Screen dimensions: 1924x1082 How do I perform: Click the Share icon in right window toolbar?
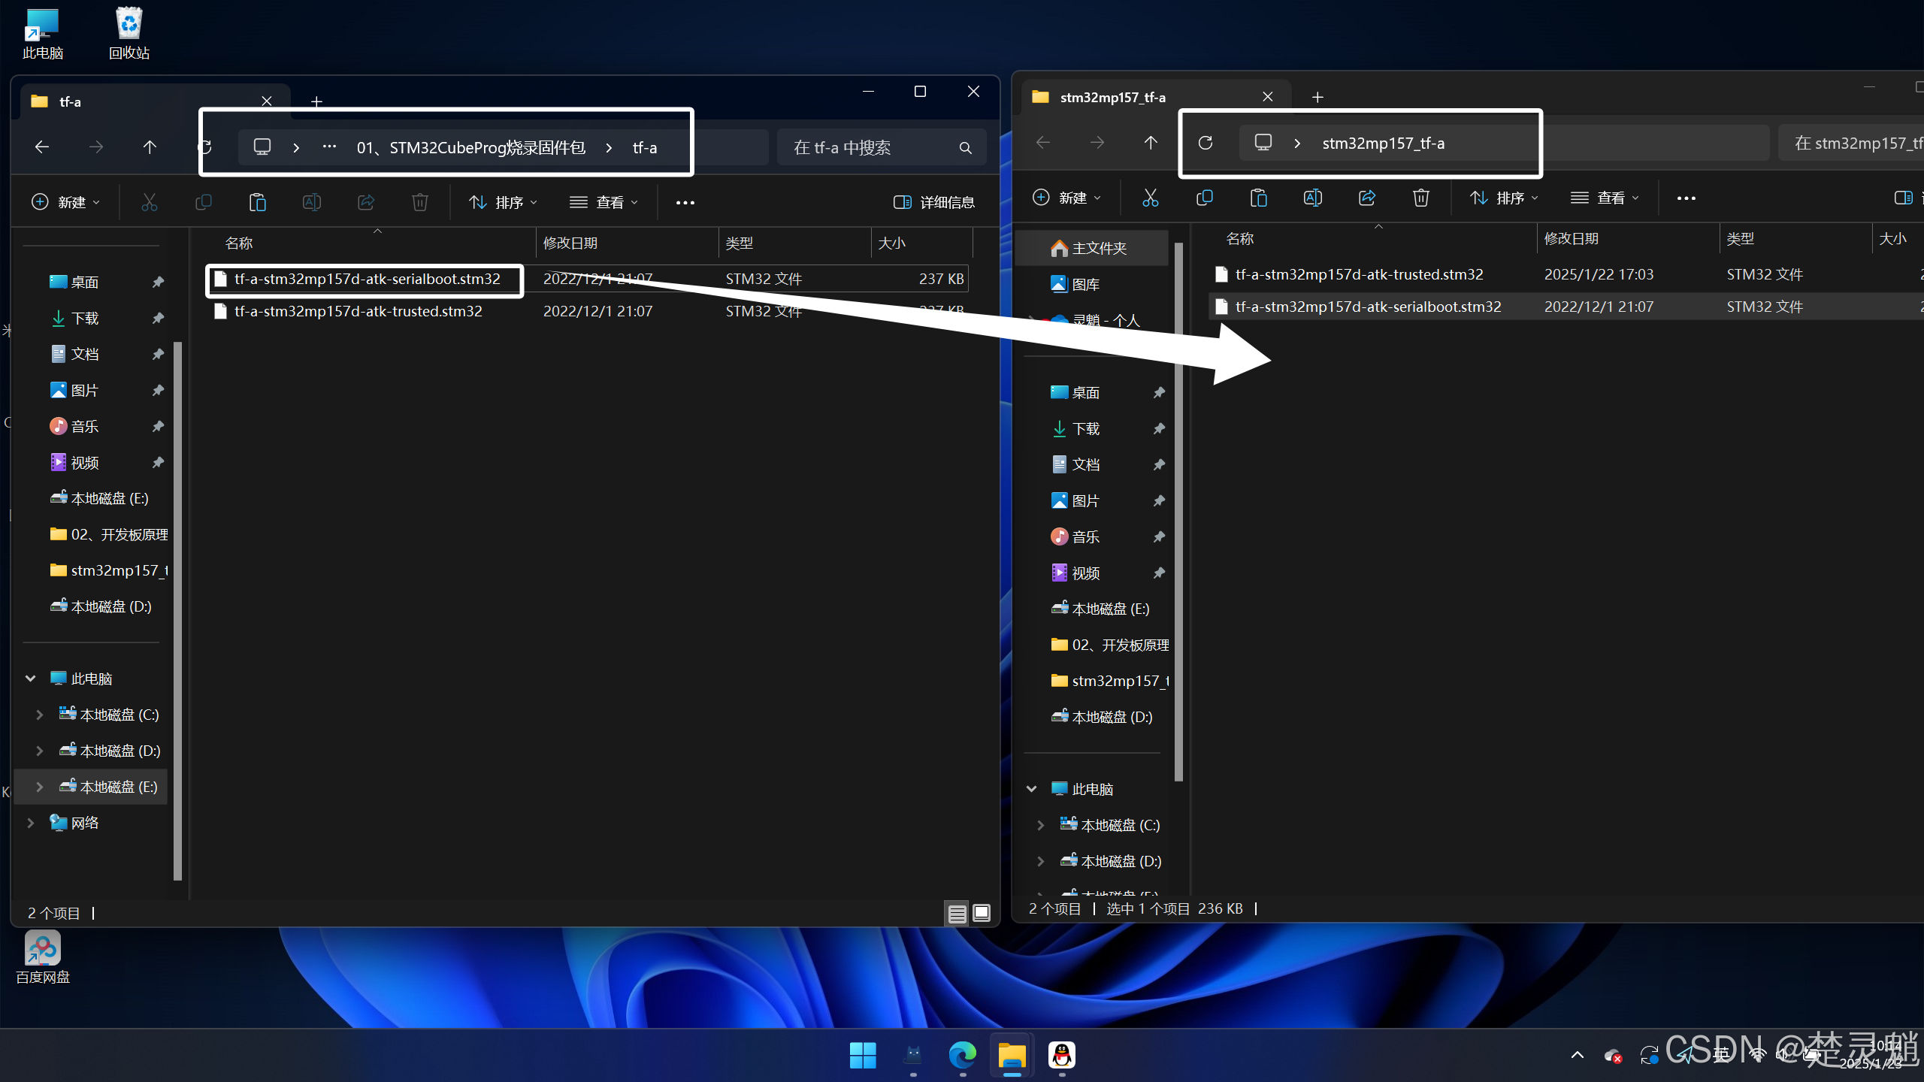click(1366, 198)
